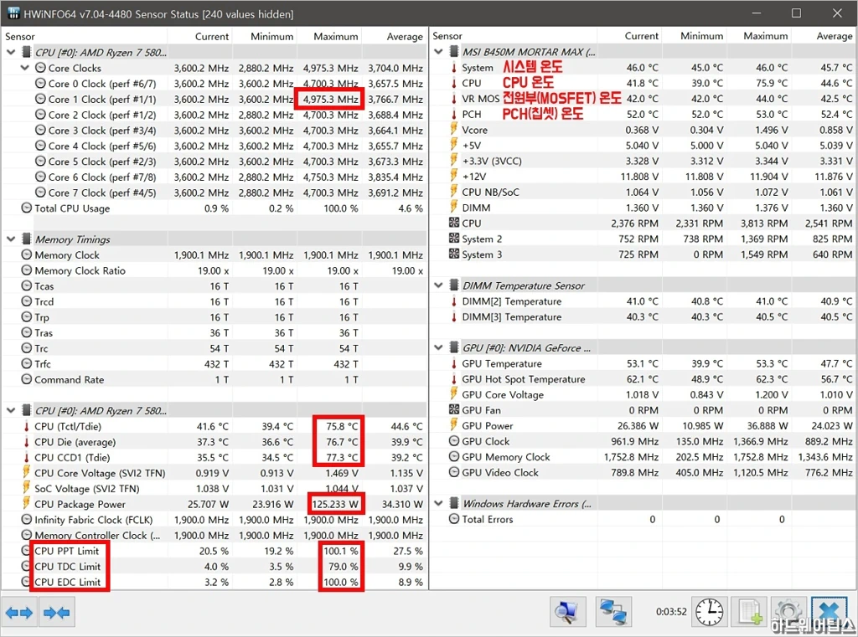This screenshot has width=858, height=637.
Task: Click the 36.888 W GPU Power maximum value
Action: click(768, 425)
